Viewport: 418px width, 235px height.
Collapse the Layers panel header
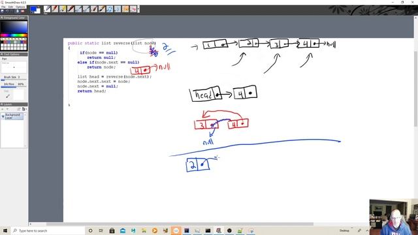click(14, 104)
